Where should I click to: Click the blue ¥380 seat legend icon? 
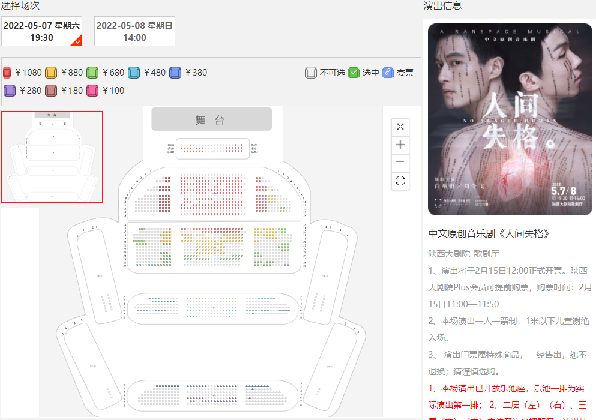tap(175, 73)
